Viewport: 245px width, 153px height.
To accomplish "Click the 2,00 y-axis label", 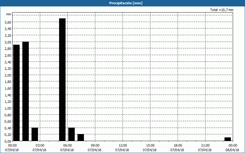I will pos(8,75).
